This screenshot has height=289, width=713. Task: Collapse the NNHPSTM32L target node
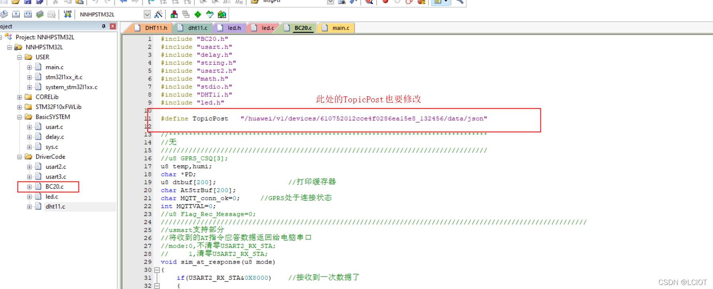coord(10,47)
